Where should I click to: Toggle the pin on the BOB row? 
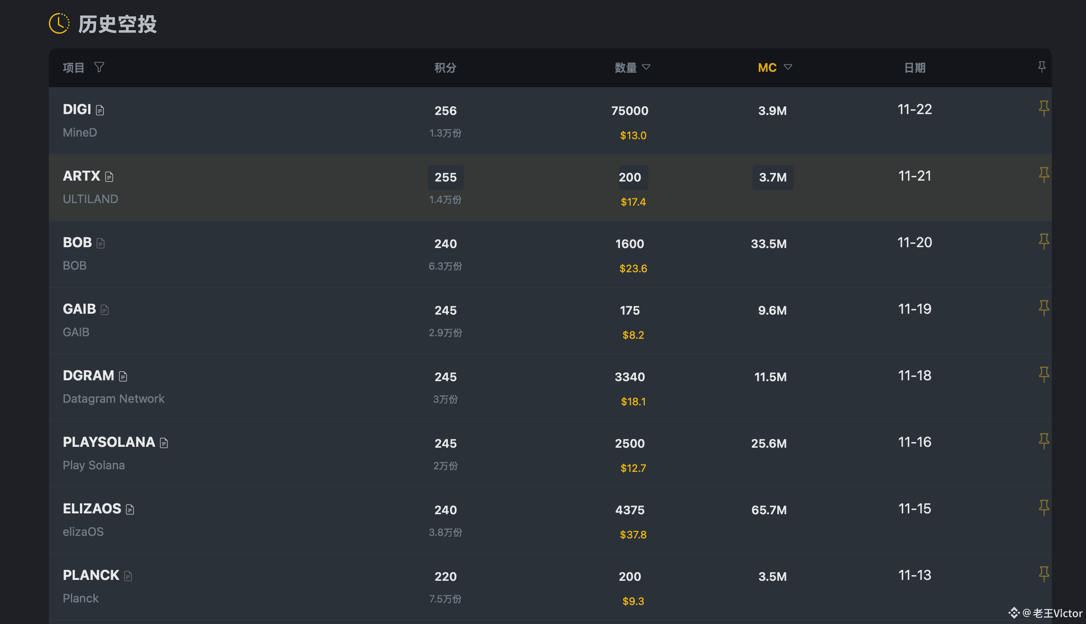click(1044, 242)
